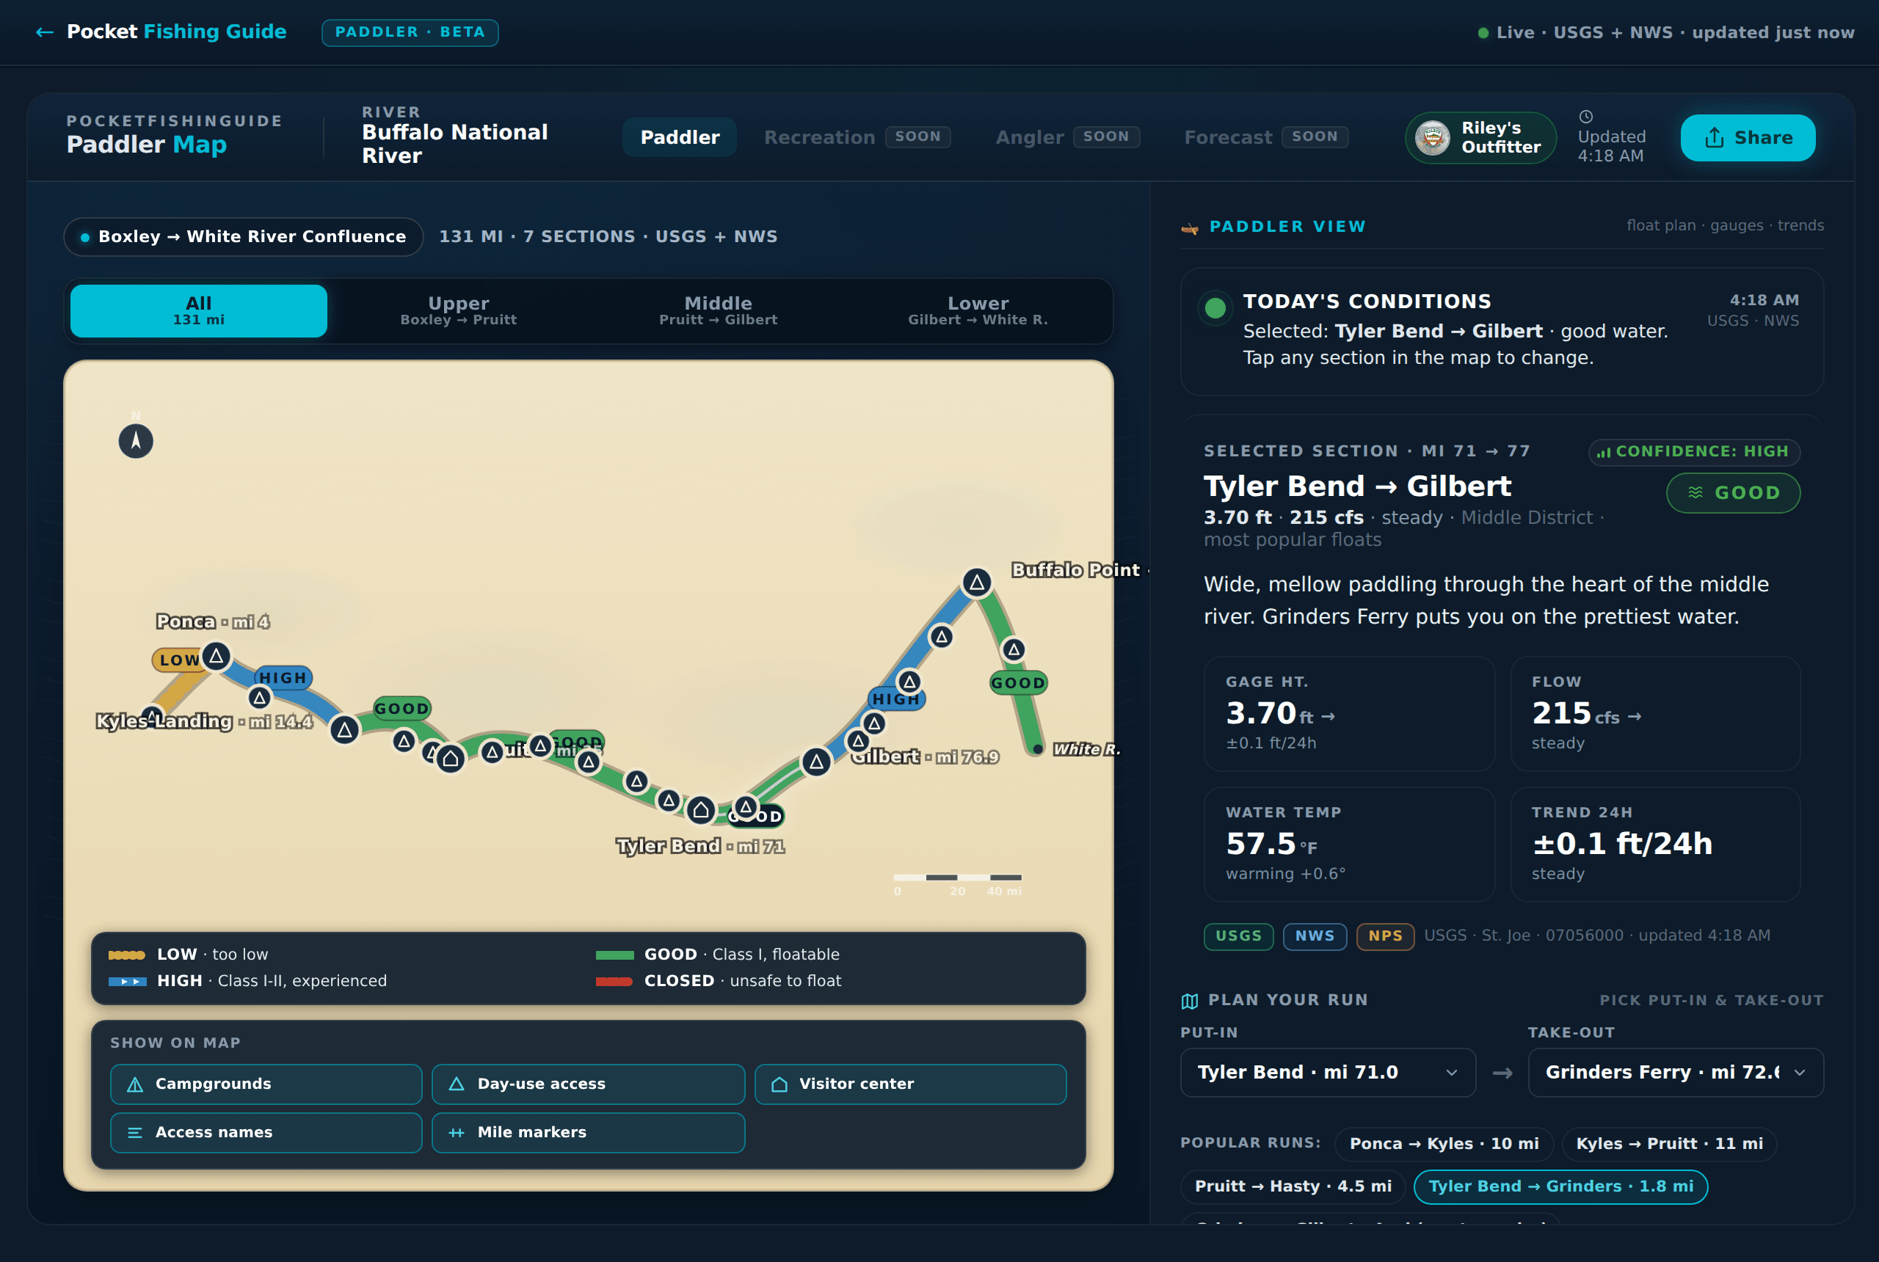Click the Boxley → White River Confluence chip
Image resolution: width=1879 pixels, height=1262 pixels.
pyautogui.click(x=243, y=236)
